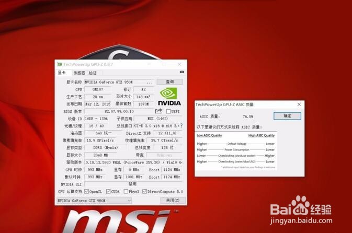The image size is (352, 233).
Task: Click the die size field 148 mm²
Action: tap(143, 97)
